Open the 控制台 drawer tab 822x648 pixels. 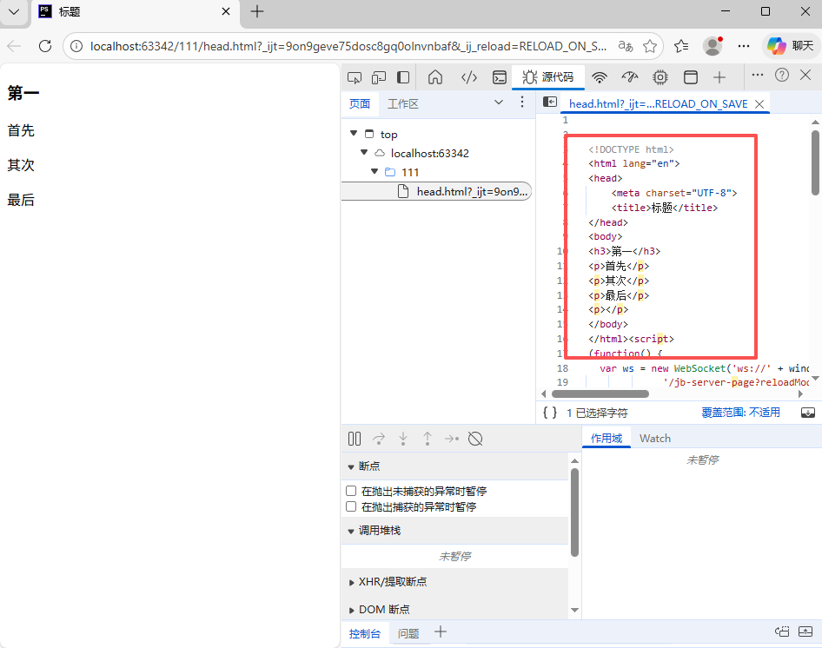click(365, 633)
